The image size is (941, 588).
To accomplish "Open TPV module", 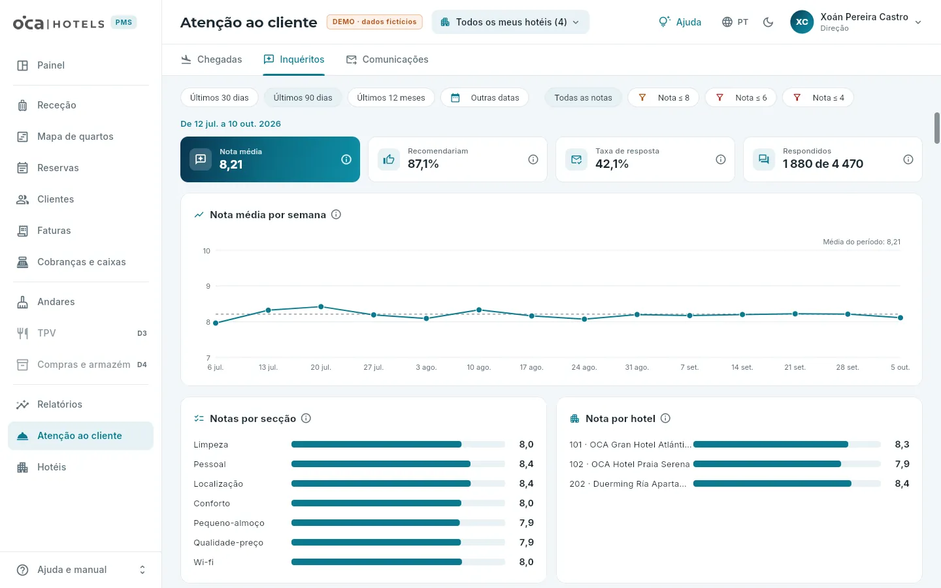I will click(80, 333).
